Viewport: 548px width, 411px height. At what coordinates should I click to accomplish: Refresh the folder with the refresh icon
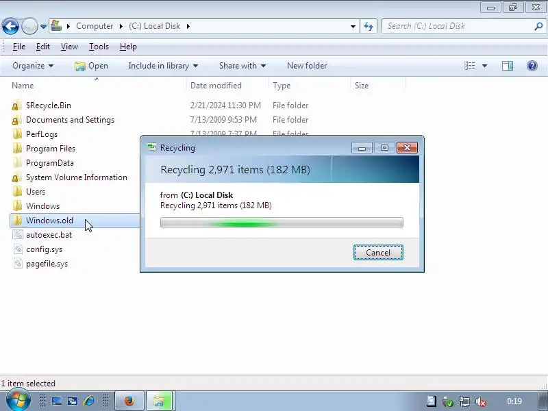pos(369,26)
